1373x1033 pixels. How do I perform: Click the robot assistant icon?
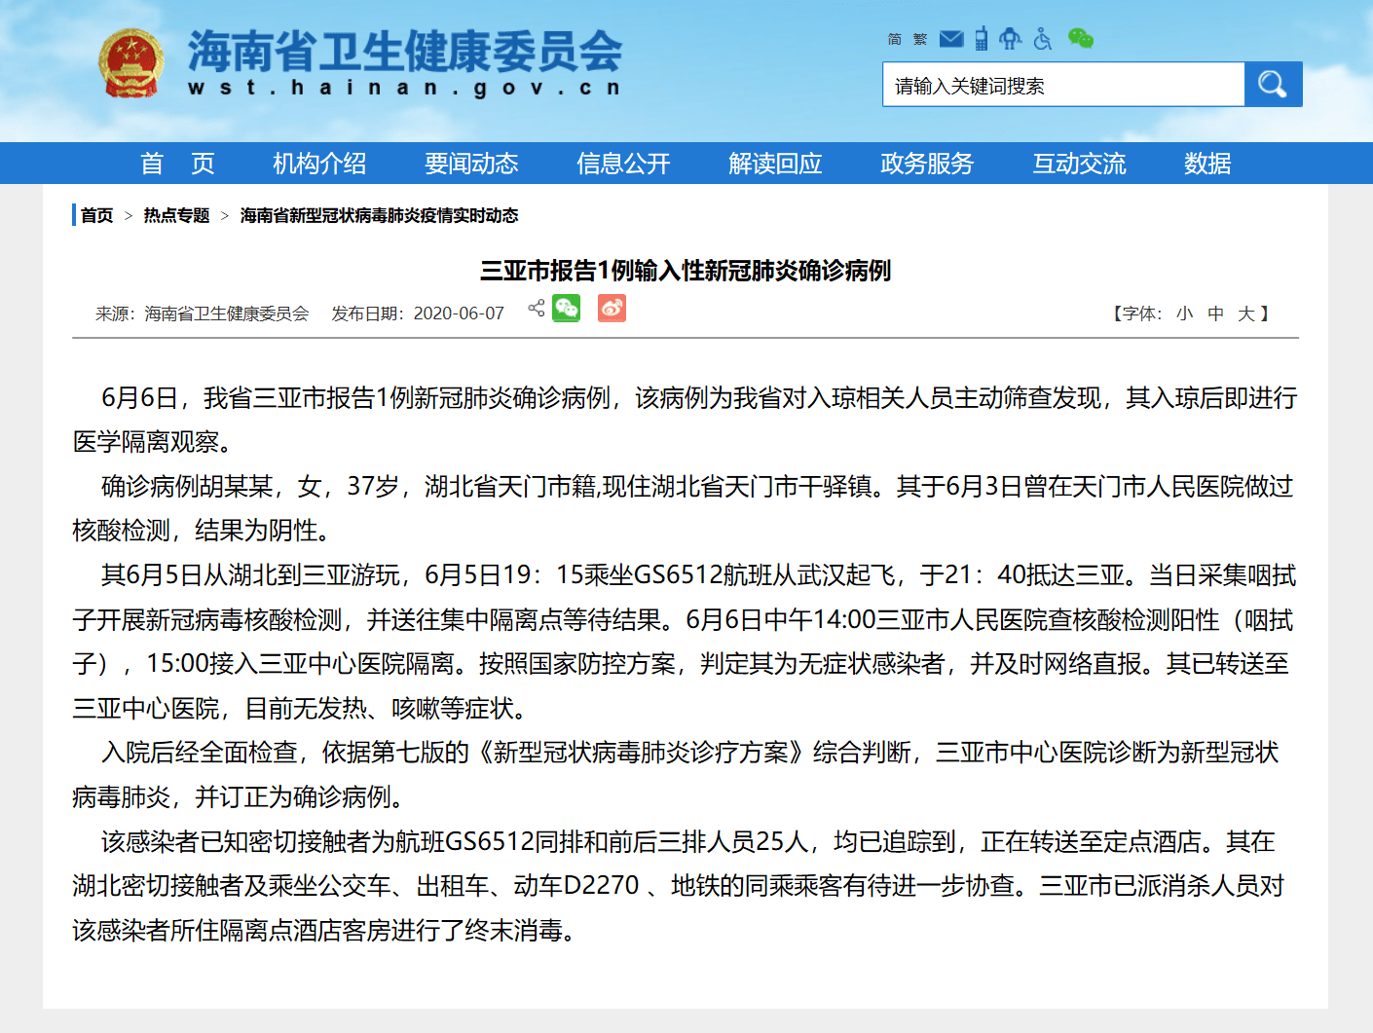click(1011, 39)
